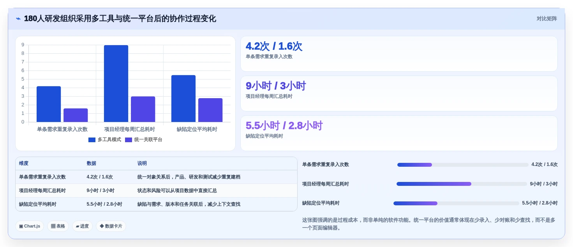Toggle the 多工具模式 legend entry
Image resolution: width=573 pixels, height=247 pixels.
pos(105,139)
